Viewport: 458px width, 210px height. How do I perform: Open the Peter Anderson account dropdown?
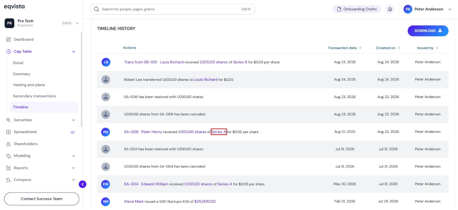pyautogui.click(x=450, y=9)
